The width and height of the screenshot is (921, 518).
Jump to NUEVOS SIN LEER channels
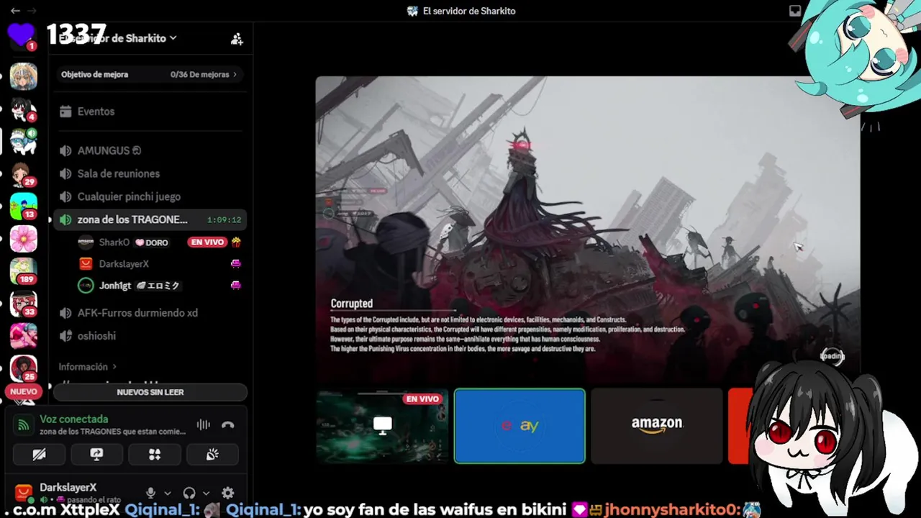[x=150, y=392]
